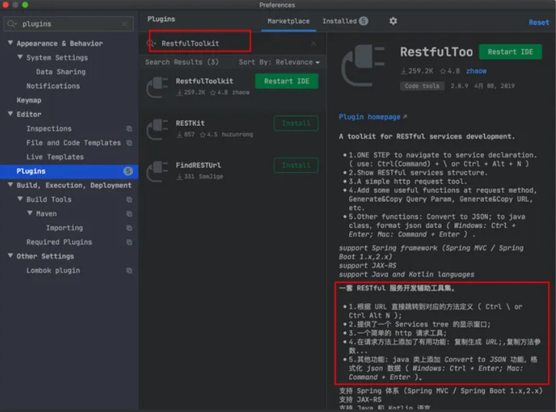Open the Plugin homepage link
Viewport: 556px width, 412px height.
[x=369, y=117]
